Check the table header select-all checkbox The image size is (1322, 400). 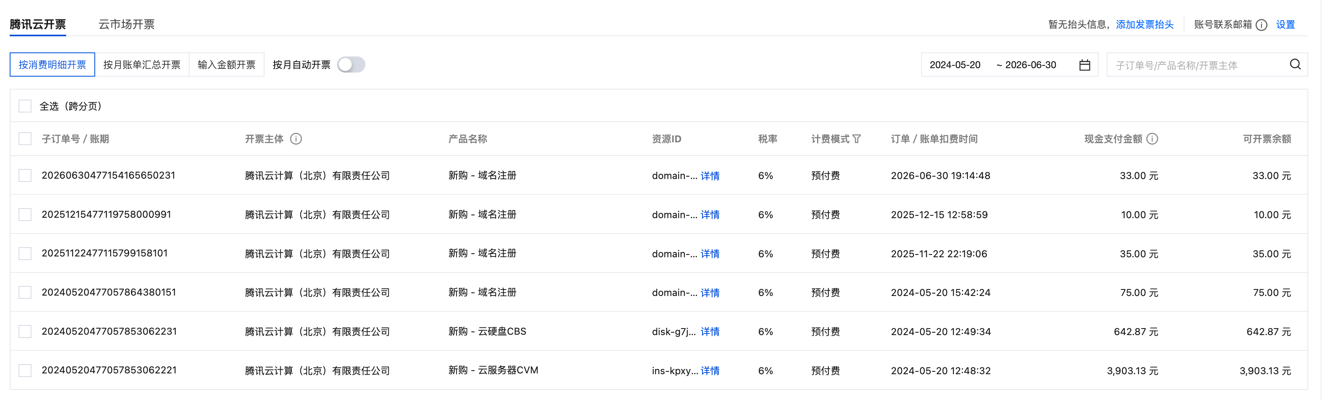pyautogui.click(x=25, y=139)
